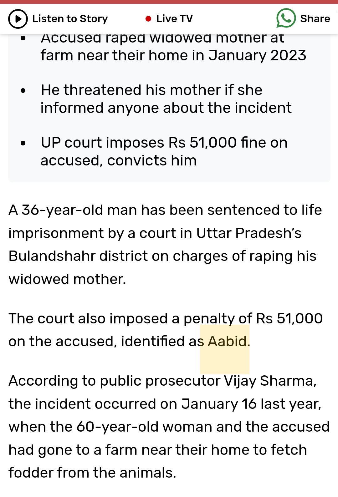The image size is (338, 497).
Task: Click the red top header bar
Action: click(x=169, y=2)
